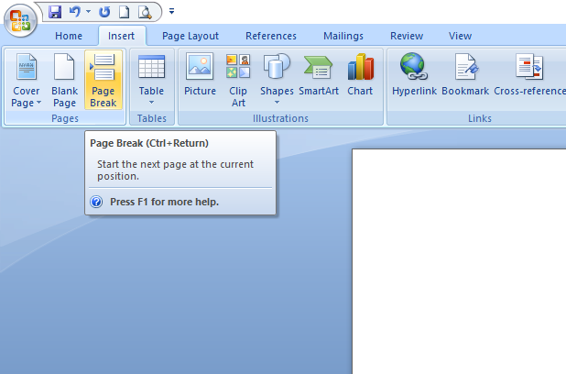Click the Save icon in Quick Access Toolbar
This screenshot has width=566, height=374.
pyautogui.click(x=54, y=12)
